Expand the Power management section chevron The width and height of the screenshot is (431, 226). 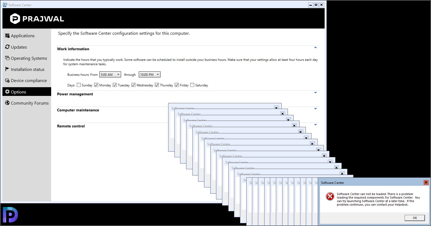(316, 93)
